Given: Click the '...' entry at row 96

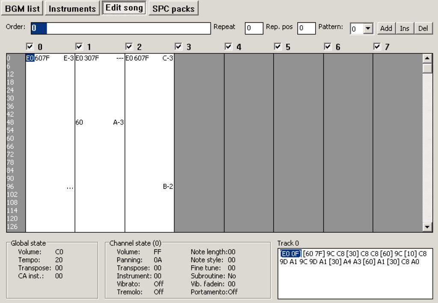Looking at the screenshot, I should pos(70,187).
